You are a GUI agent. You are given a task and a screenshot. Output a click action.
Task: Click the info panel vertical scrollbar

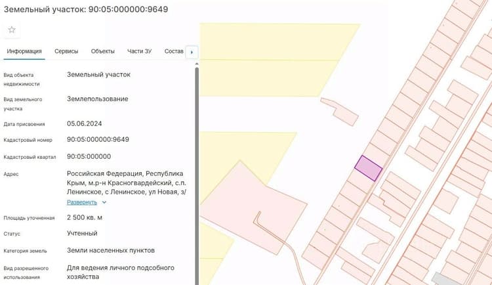(x=197, y=176)
